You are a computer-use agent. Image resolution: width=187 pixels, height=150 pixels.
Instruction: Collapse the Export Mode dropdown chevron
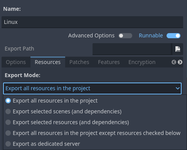tap(178, 88)
